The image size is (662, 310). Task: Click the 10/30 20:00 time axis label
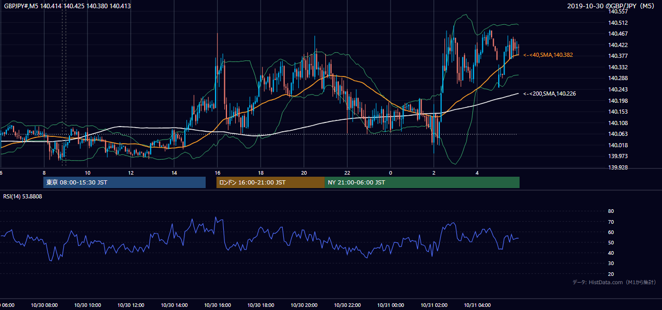pyautogui.click(x=304, y=305)
